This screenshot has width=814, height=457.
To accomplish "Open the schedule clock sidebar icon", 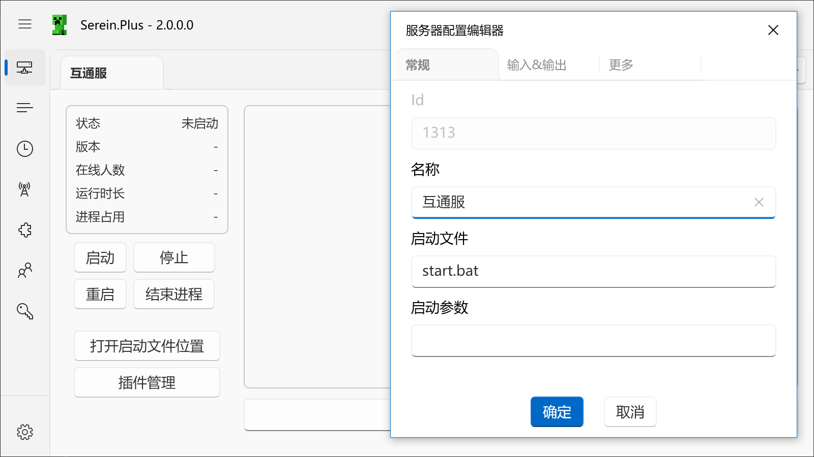I will (x=25, y=148).
